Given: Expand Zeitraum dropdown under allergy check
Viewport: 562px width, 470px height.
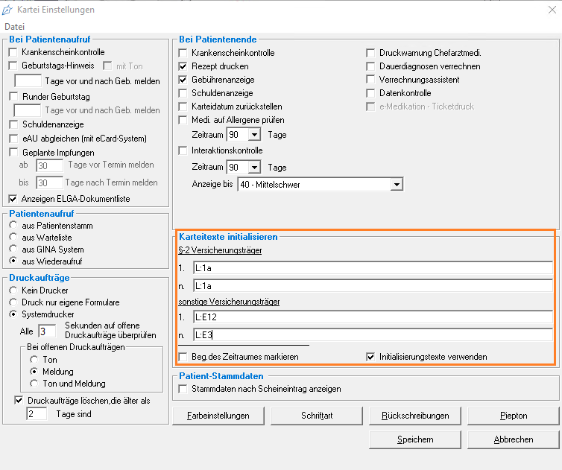Looking at the screenshot, I should point(254,135).
